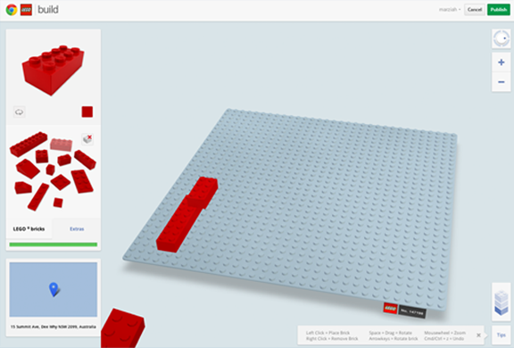
Task: Publish the build
Action: coord(499,10)
